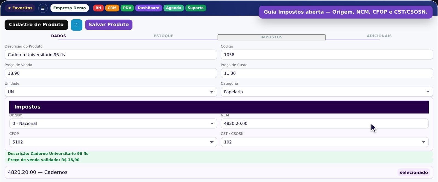The image size is (438, 182).
Task: Open the Suporte module
Action: tap(195, 8)
